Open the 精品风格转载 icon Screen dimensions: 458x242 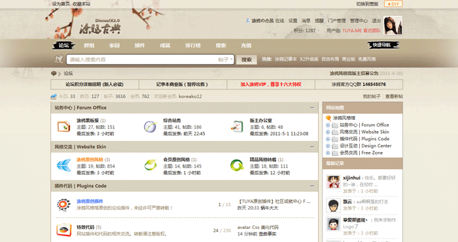coord(237,165)
